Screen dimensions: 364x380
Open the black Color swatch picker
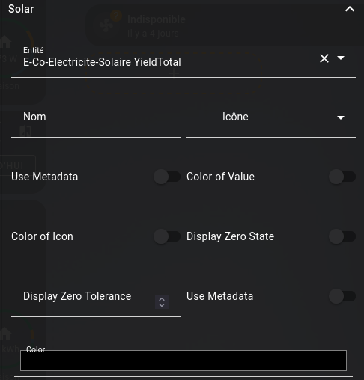(x=183, y=361)
